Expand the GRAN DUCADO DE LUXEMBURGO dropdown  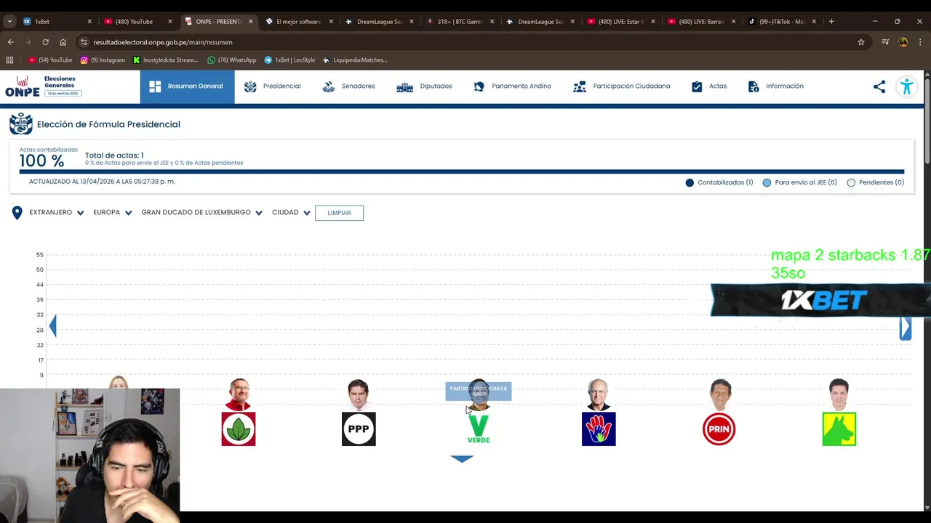pos(202,213)
